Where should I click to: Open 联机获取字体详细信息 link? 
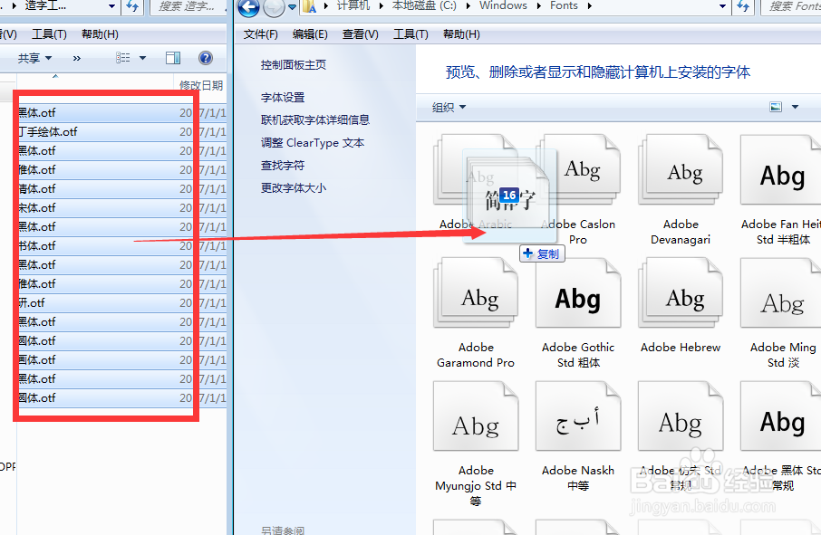pyautogui.click(x=315, y=119)
